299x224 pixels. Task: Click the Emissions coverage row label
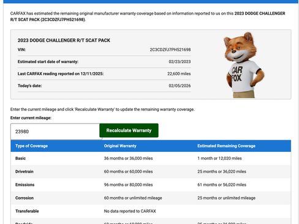[x=25, y=185]
